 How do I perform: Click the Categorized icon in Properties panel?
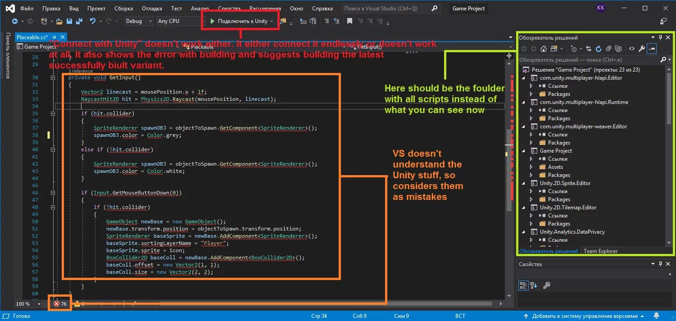tap(523, 285)
